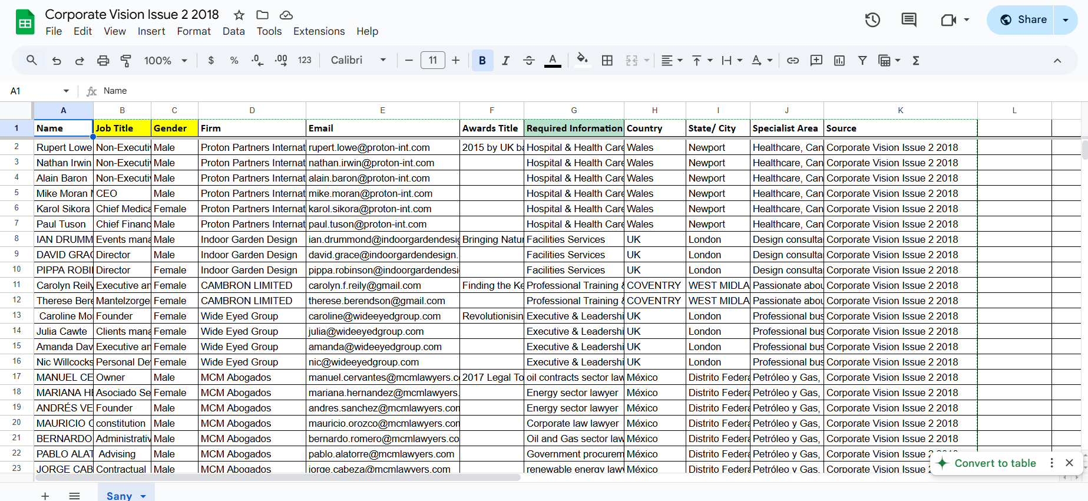
Task: Click Convert to table suggestion
Action: click(x=995, y=463)
